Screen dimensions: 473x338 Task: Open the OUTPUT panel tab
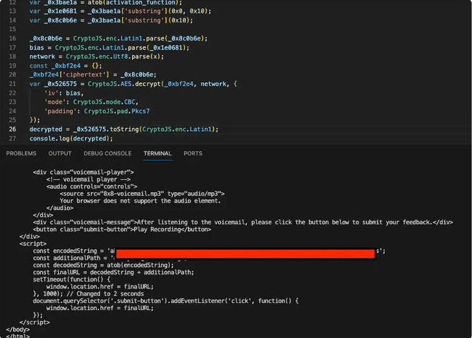pyautogui.click(x=60, y=153)
